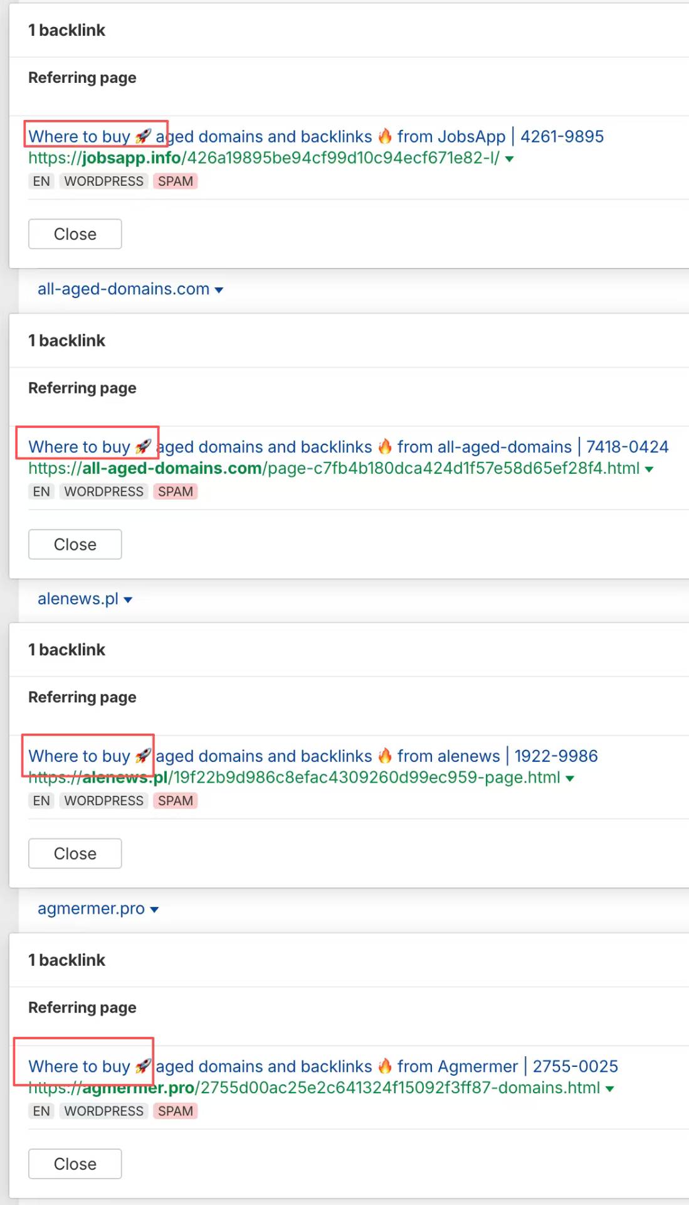Open the alenews referring page title link
The image size is (689, 1205).
(313, 756)
